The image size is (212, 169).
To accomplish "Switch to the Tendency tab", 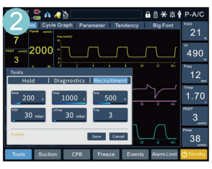I will click(x=127, y=25).
